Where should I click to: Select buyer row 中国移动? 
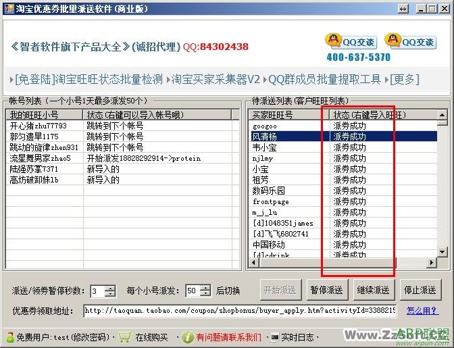pos(343,245)
